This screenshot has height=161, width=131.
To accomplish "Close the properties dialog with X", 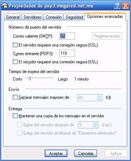I will tap(125, 6).
